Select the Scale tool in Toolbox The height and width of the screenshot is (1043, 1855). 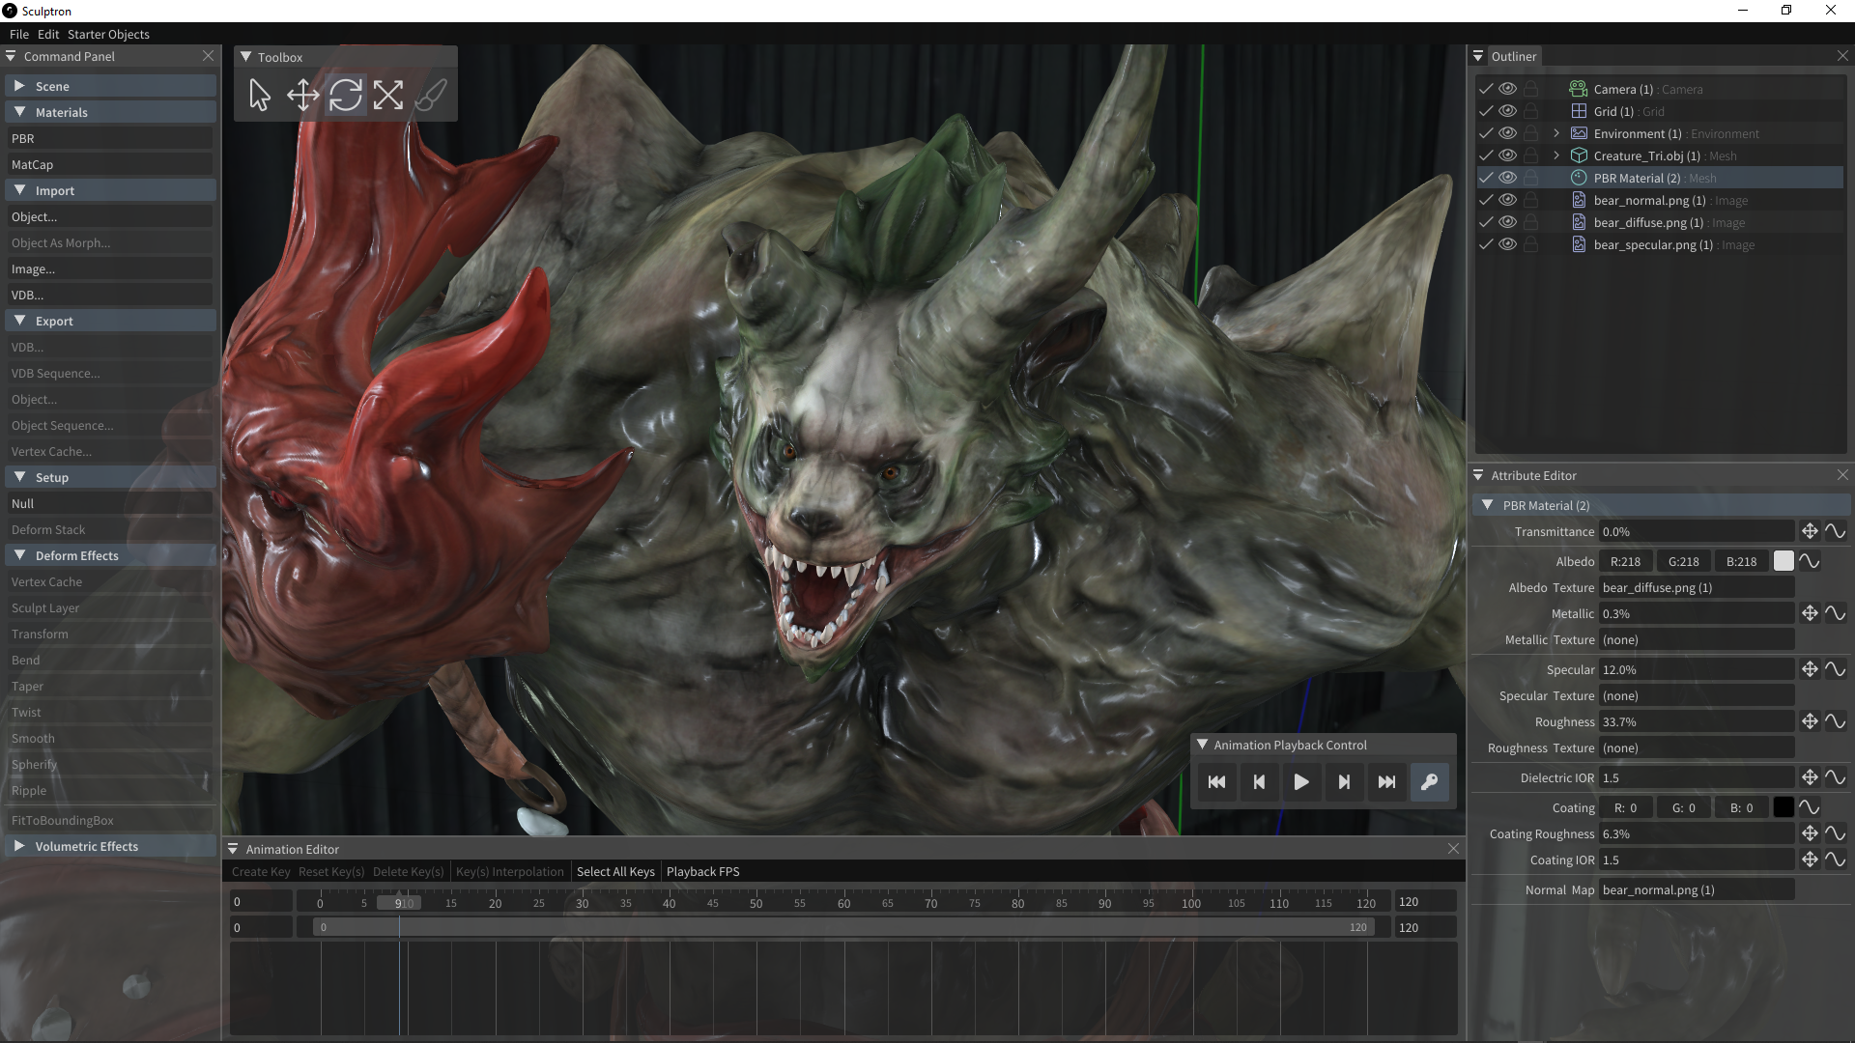point(387,95)
